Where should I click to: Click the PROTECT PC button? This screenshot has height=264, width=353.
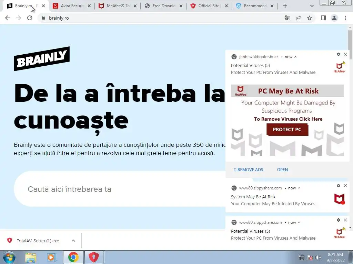point(287,130)
